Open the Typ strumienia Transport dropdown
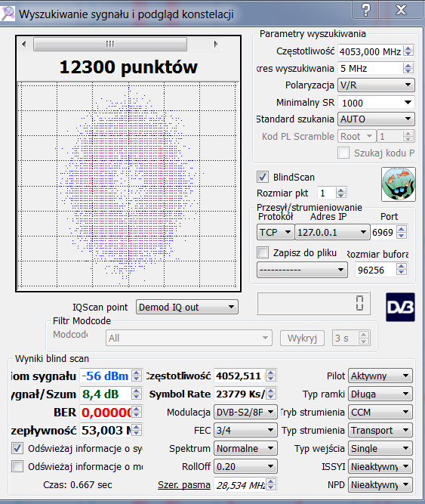Screen dimensions: 425x504 tap(380, 430)
